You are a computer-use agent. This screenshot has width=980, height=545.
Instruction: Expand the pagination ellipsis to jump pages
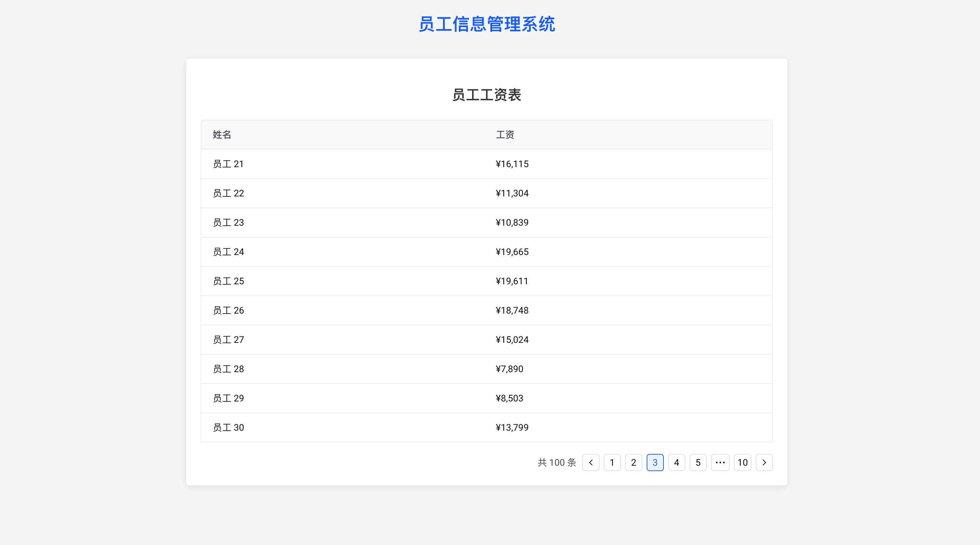point(720,462)
